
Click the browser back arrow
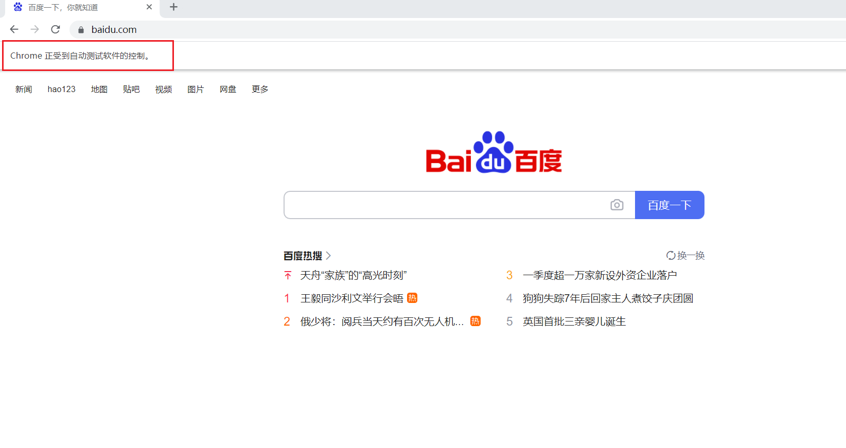coord(14,29)
